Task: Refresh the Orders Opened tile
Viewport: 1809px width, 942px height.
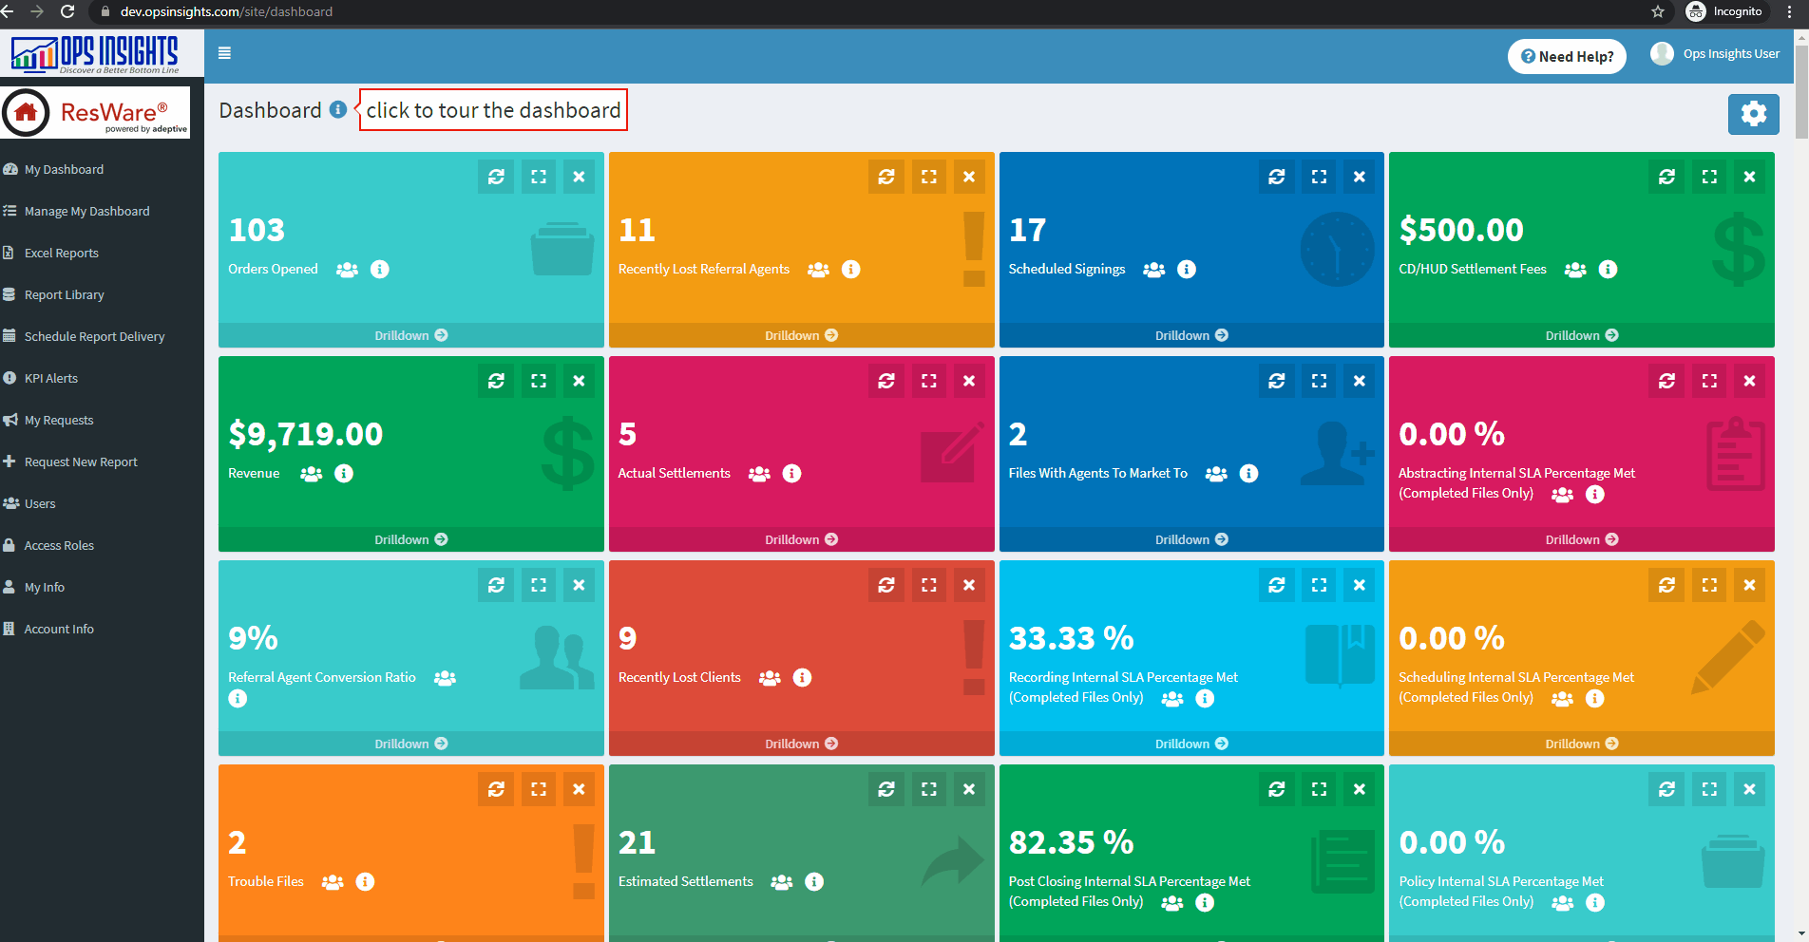Action: pyautogui.click(x=496, y=177)
